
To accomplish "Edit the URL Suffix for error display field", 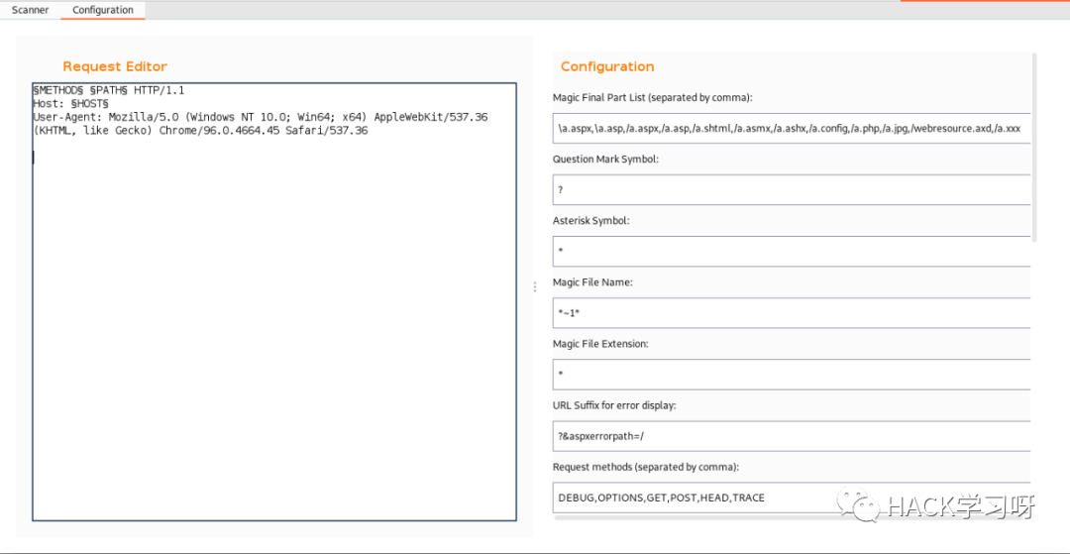I will point(792,436).
